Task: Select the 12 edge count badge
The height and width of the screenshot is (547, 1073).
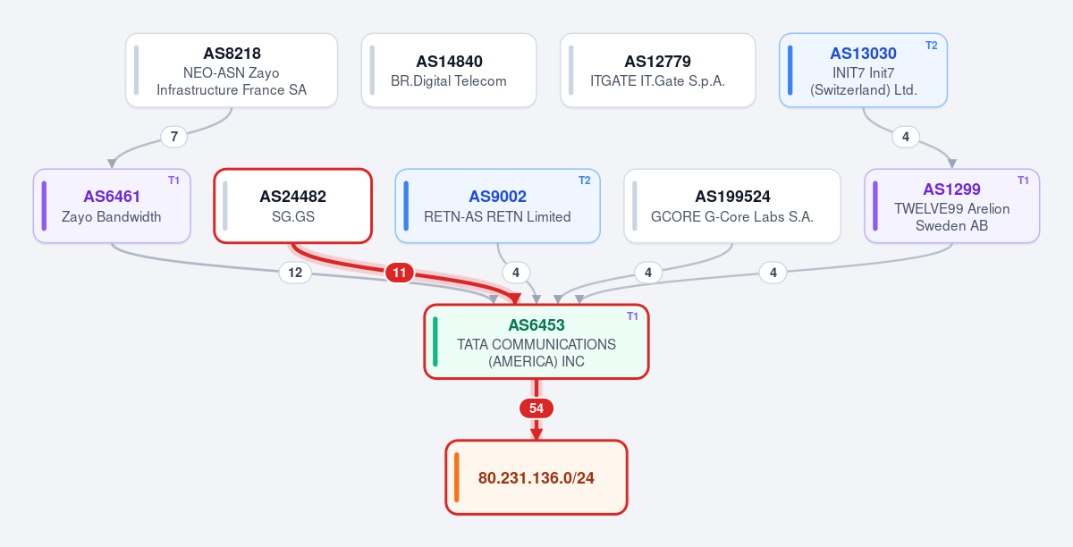Action: [295, 273]
